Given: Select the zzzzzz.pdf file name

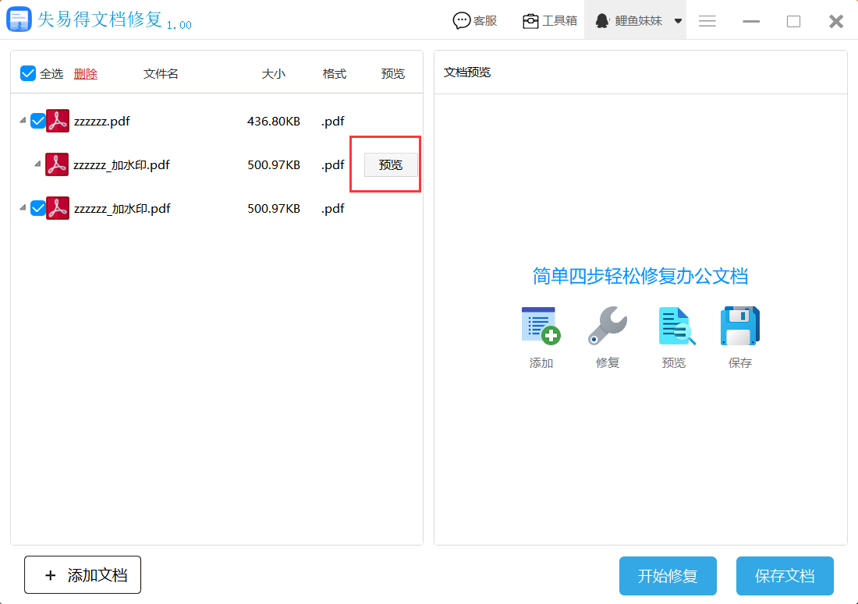Looking at the screenshot, I should 101,121.
